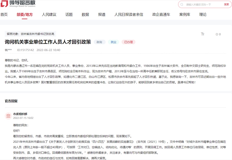Switch to the 案例库 tab
232x160 pixels.
tap(184, 15)
